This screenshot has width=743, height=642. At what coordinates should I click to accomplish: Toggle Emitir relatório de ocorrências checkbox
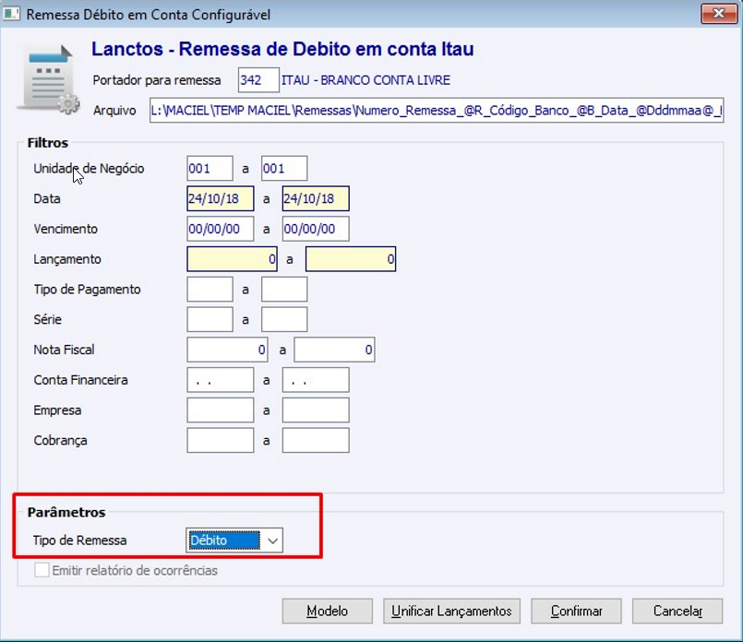click(x=42, y=570)
